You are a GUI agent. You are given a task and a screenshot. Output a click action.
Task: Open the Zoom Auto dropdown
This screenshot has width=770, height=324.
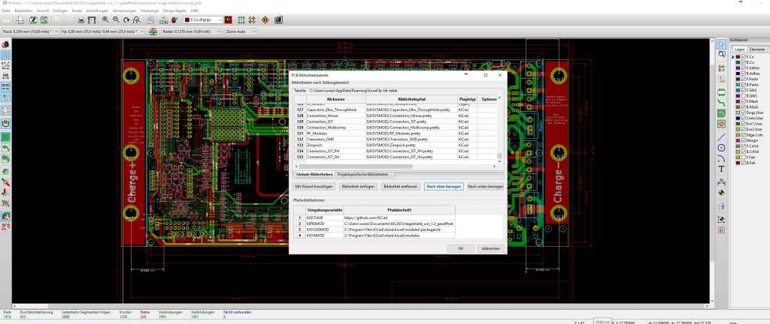[x=240, y=31]
